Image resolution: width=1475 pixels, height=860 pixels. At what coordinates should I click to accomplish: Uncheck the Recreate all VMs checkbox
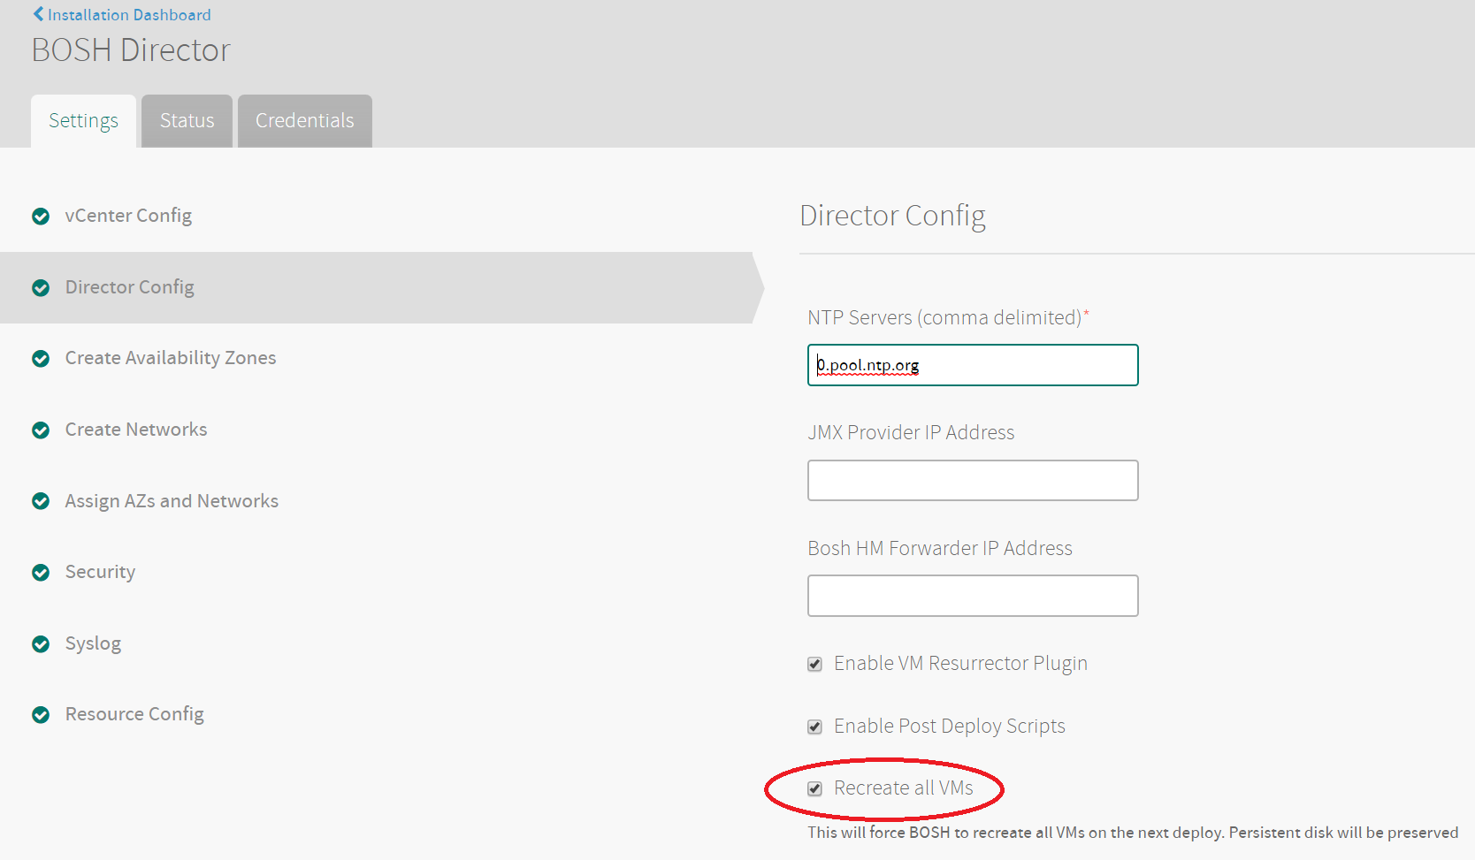click(x=815, y=789)
